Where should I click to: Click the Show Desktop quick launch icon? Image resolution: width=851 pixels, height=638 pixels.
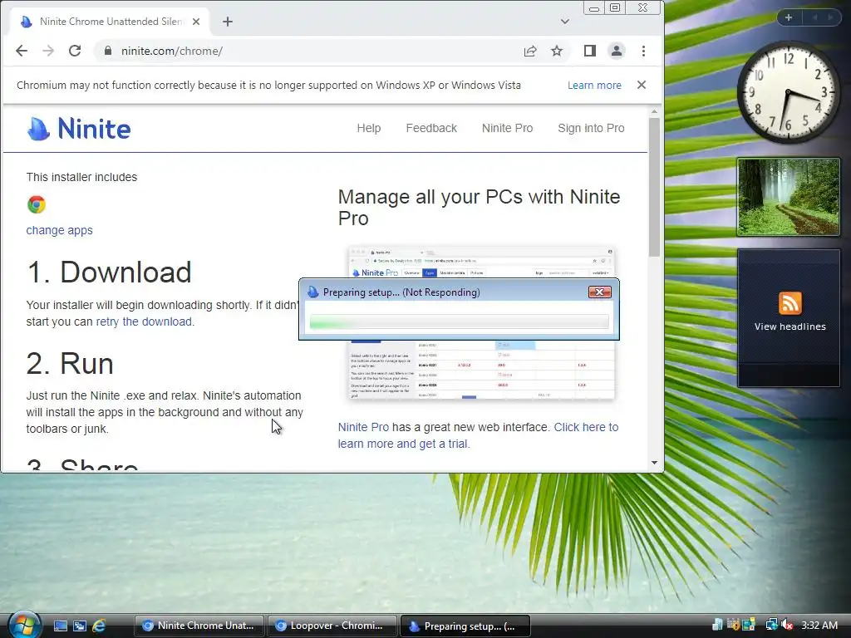click(60, 626)
